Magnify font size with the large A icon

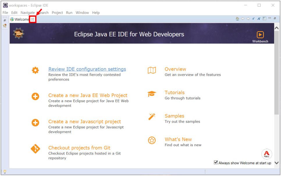[259, 18]
